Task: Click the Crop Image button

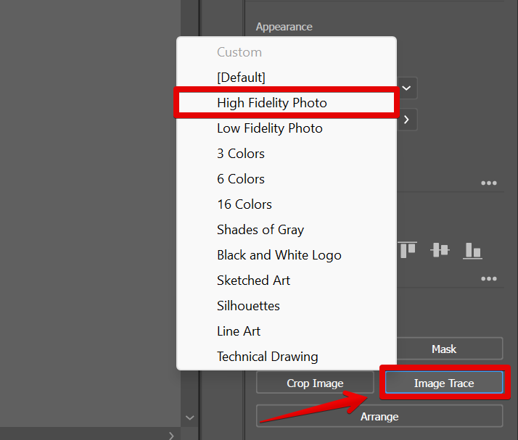Action: tap(314, 383)
